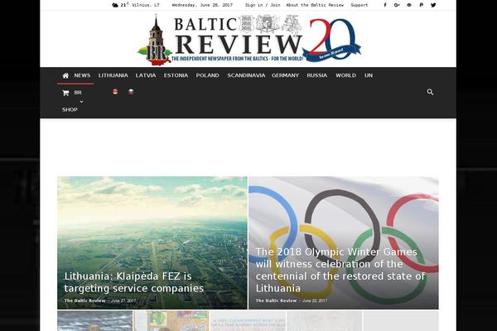This screenshot has width=497, height=331.
Task: Open About the Baltic Review link
Action: point(315,5)
